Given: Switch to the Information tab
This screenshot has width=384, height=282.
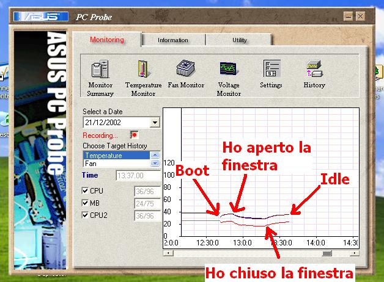Looking at the screenshot, I should 173,40.
